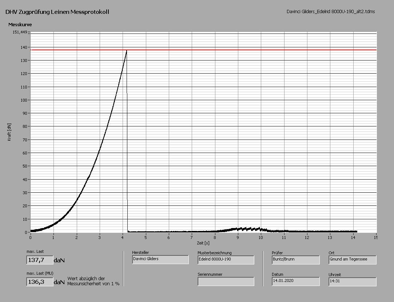Click the max. Last value field 137,7
Image resolution: width=394 pixels, height=302 pixels.
(40, 260)
